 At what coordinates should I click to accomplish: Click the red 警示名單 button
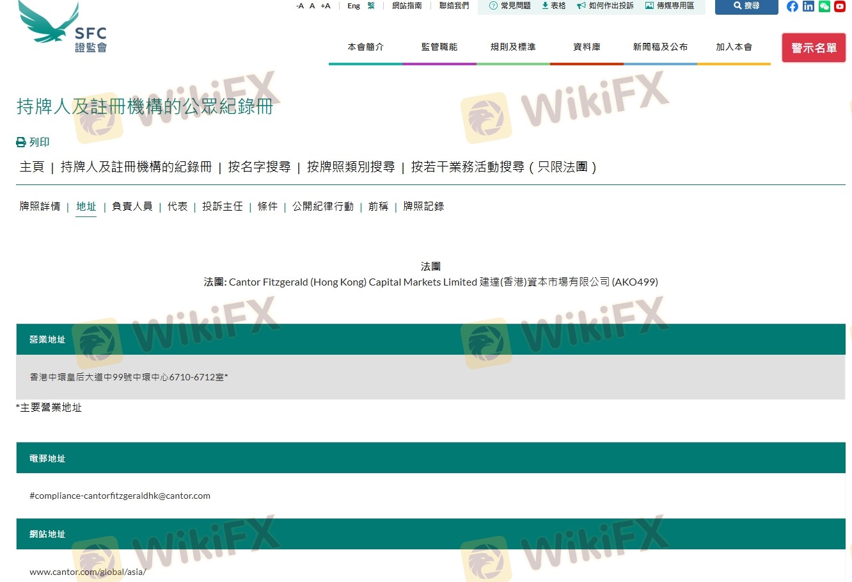[814, 48]
